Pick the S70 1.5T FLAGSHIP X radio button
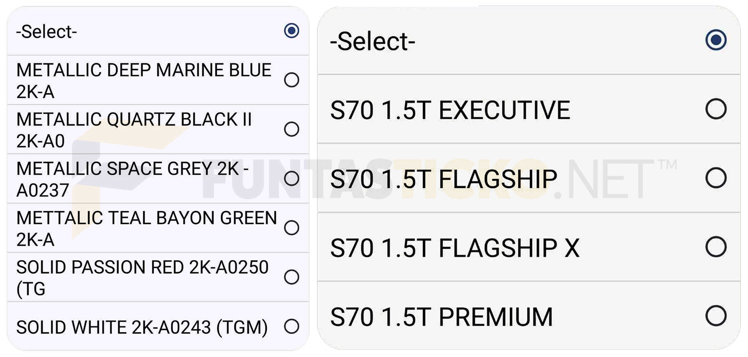 (716, 247)
